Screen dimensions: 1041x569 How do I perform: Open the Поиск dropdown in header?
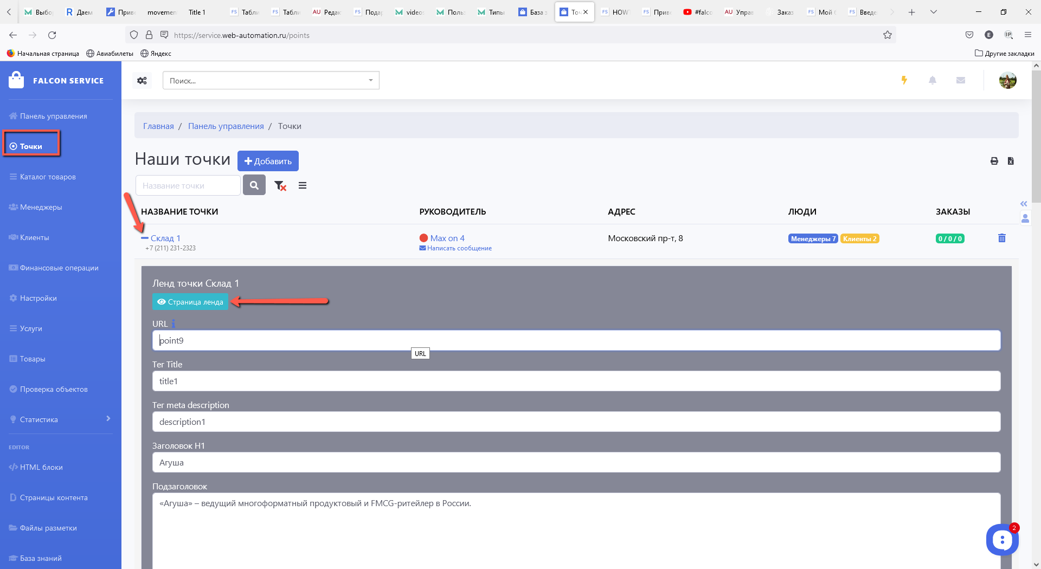coord(271,81)
